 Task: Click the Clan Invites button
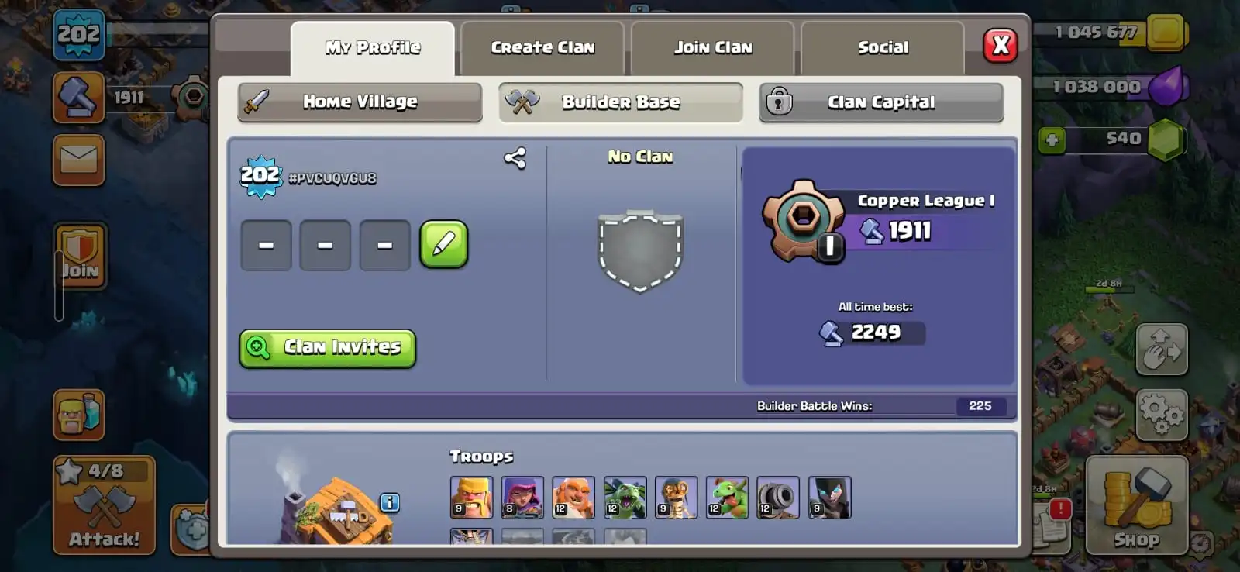[x=328, y=348]
